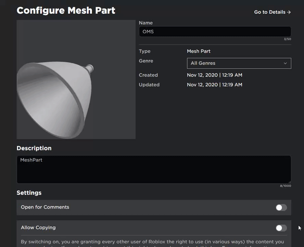The width and height of the screenshot is (304, 247).
Task: Click the Settings section heading
Action: pos(29,193)
